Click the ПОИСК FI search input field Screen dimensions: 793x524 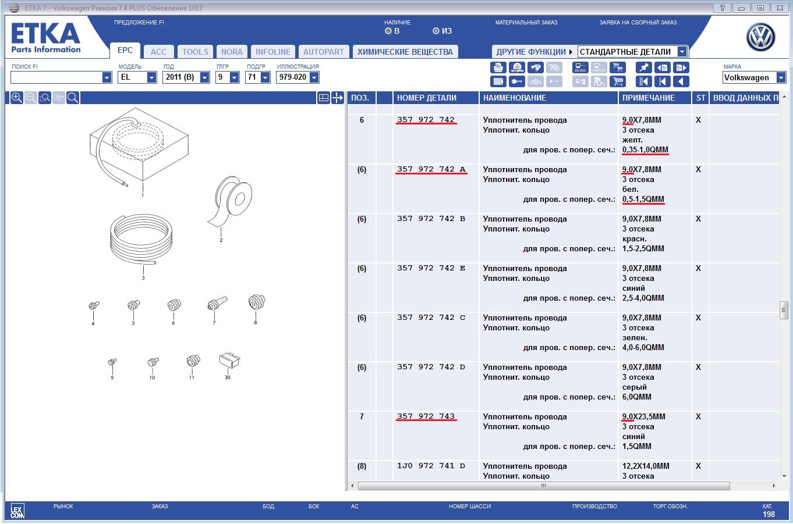tap(56, 77)
